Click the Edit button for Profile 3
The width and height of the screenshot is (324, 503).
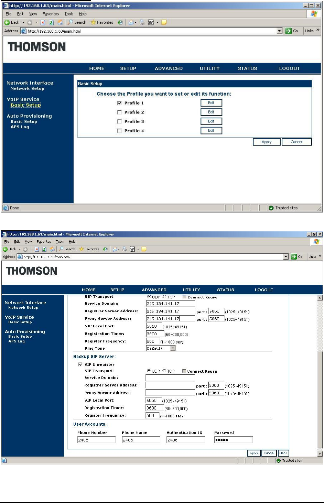coord(211,121)
